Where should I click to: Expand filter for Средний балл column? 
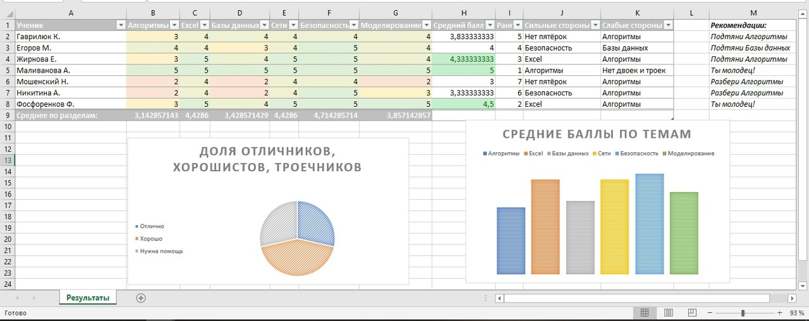(490, 25)
